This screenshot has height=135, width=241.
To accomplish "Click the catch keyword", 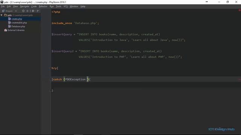I will 58,79.
